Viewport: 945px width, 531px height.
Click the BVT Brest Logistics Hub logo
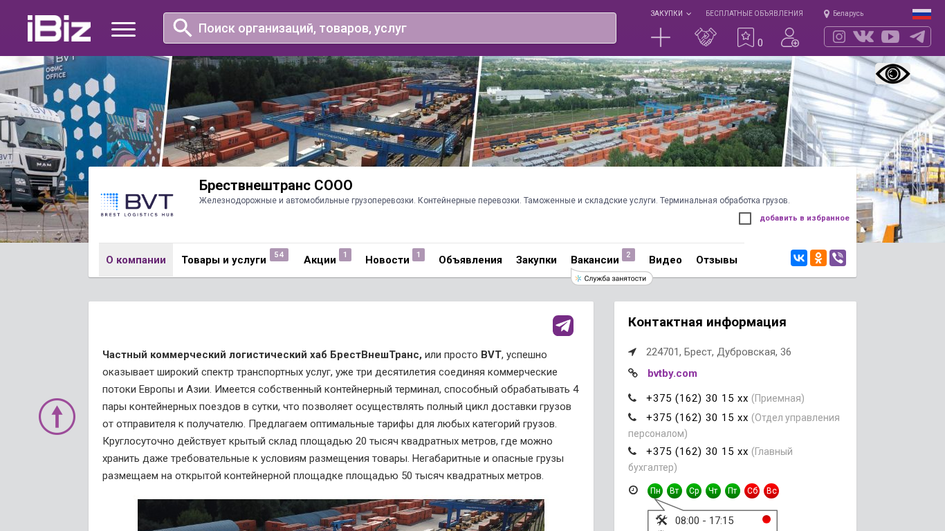point(137,205)
